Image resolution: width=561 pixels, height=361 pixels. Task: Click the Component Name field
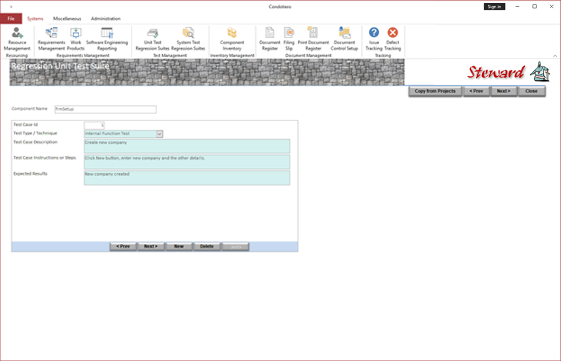pyautogui.click(x=105, y=109)
